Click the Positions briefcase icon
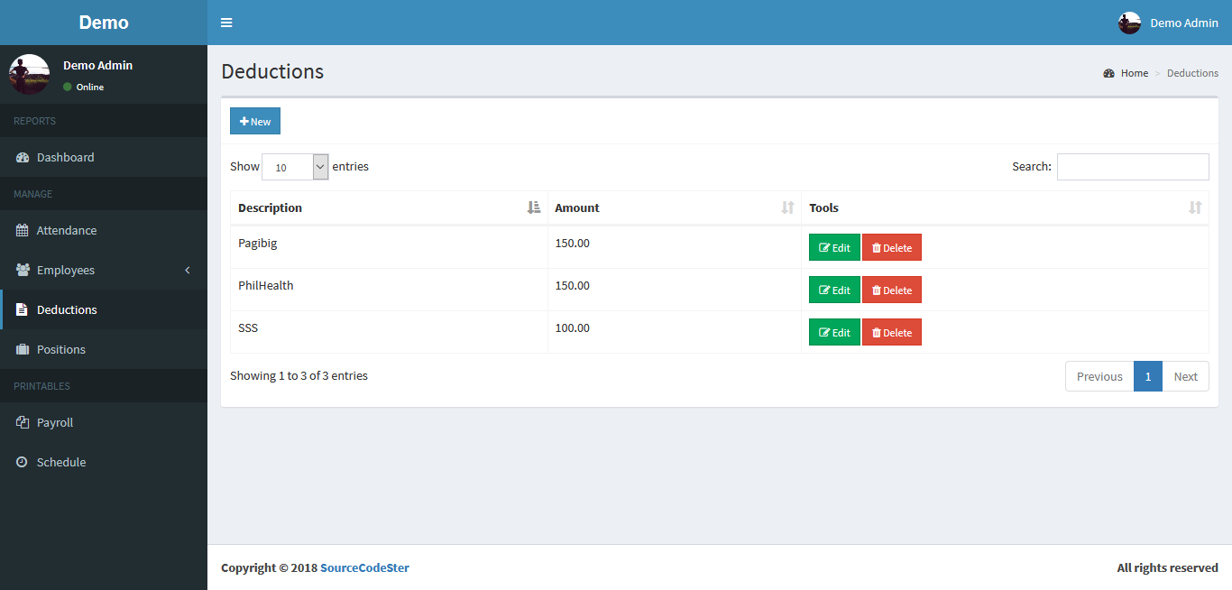This screenshot has height=590, width=1232. (x=23, y=349)
